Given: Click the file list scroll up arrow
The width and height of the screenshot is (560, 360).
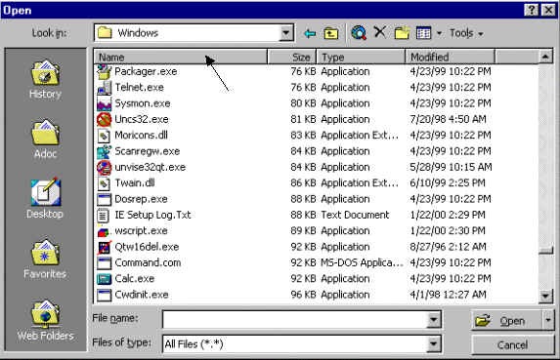Looking at the screenshot, I should pyautogui.click(x=545, y=57).
